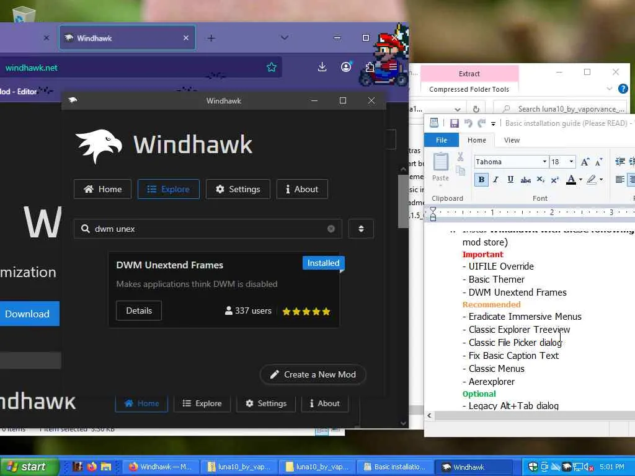Click the Grow font icon

[x=585, y=162]
